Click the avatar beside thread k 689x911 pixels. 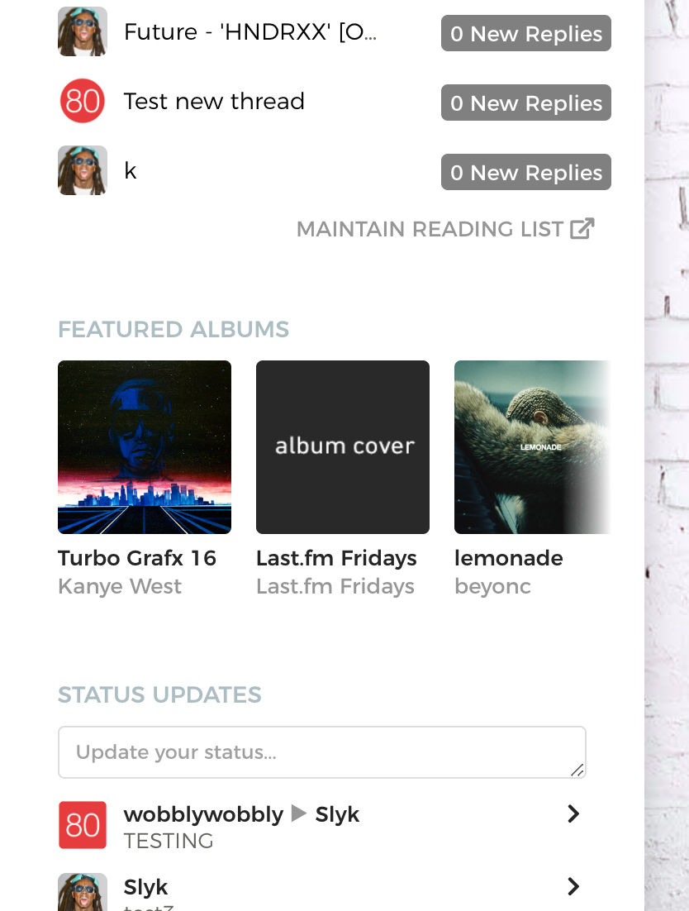point(83,170)
